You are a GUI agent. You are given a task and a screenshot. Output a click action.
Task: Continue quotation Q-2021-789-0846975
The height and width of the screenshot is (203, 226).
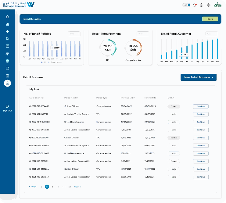(x=201, y=146)
